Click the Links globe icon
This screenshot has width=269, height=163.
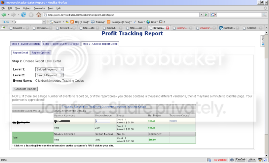148,22
